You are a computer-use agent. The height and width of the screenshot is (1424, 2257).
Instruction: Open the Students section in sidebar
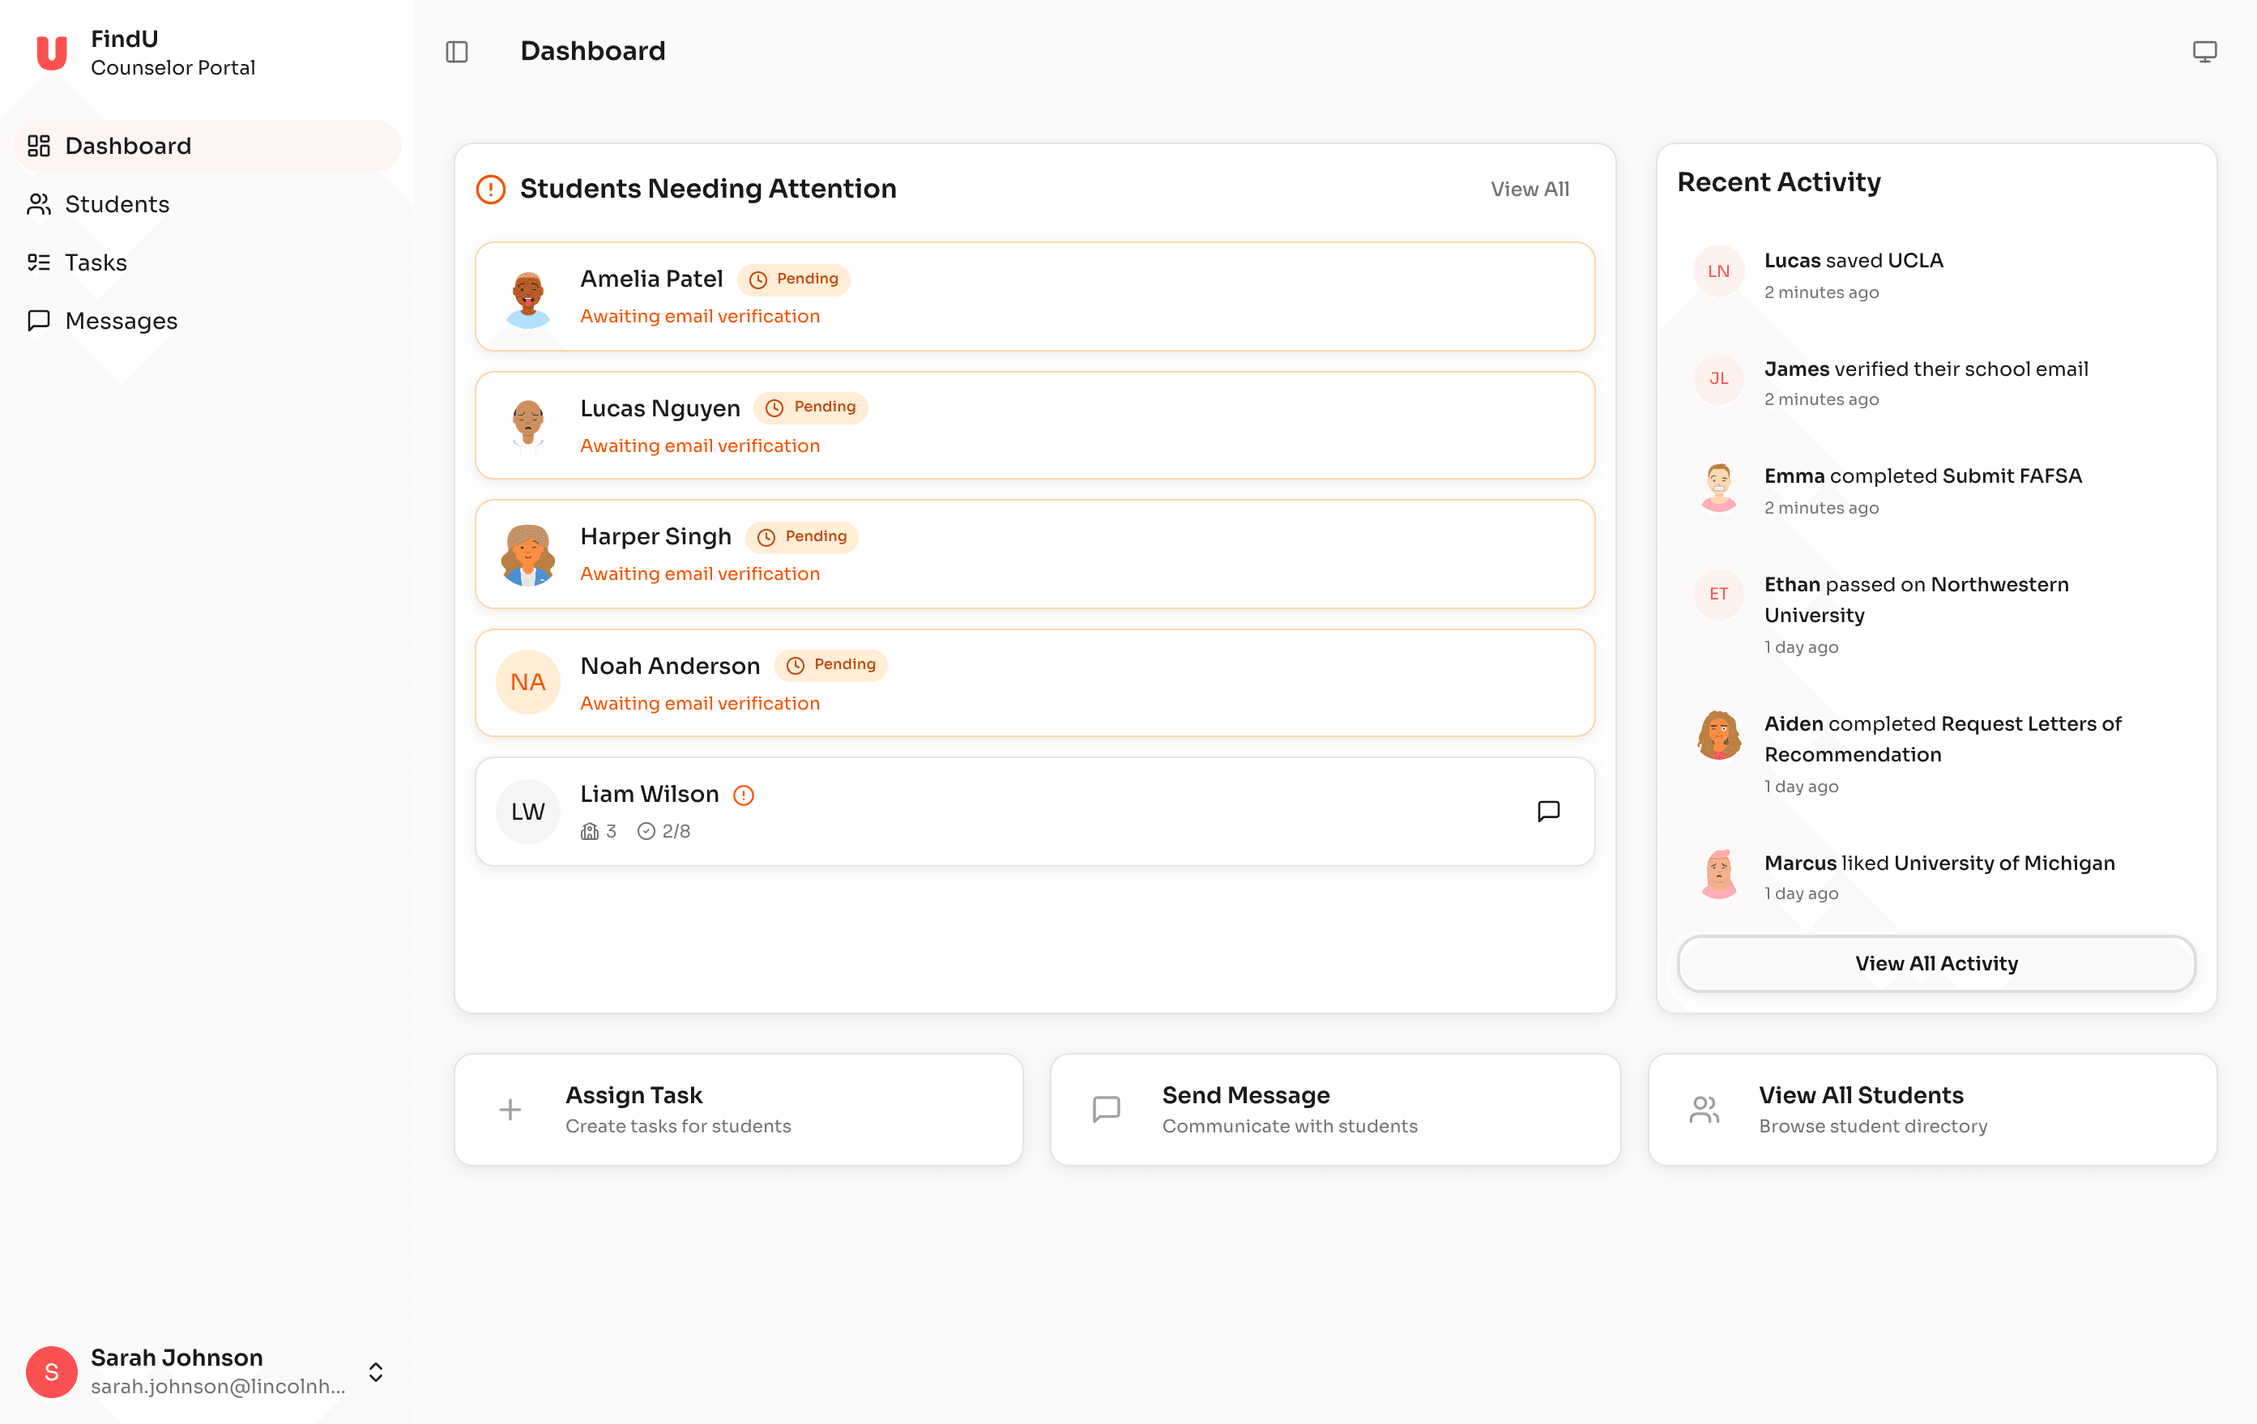(x=116, y=204)
